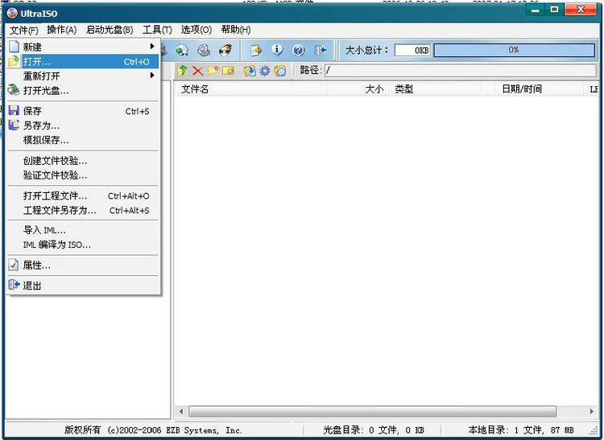604x440 pixels.
Task: Click the document-with-key toolbar icon
Action: coord(256,50)
